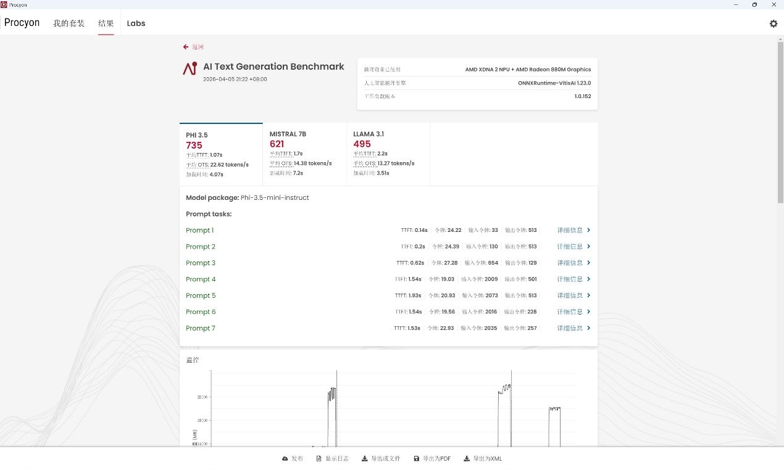Click the Model package Phi-3.5-mini-instruct text
Screen dimensions: 784x470
pos(248,198)
